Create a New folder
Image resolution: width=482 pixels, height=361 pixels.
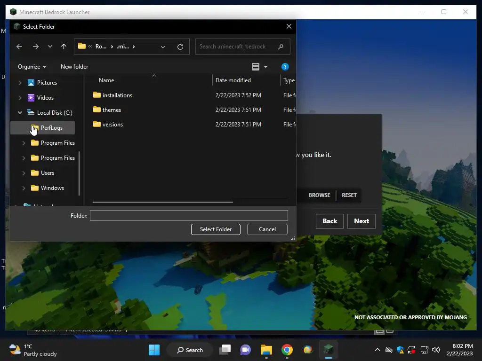click(74, 67)
